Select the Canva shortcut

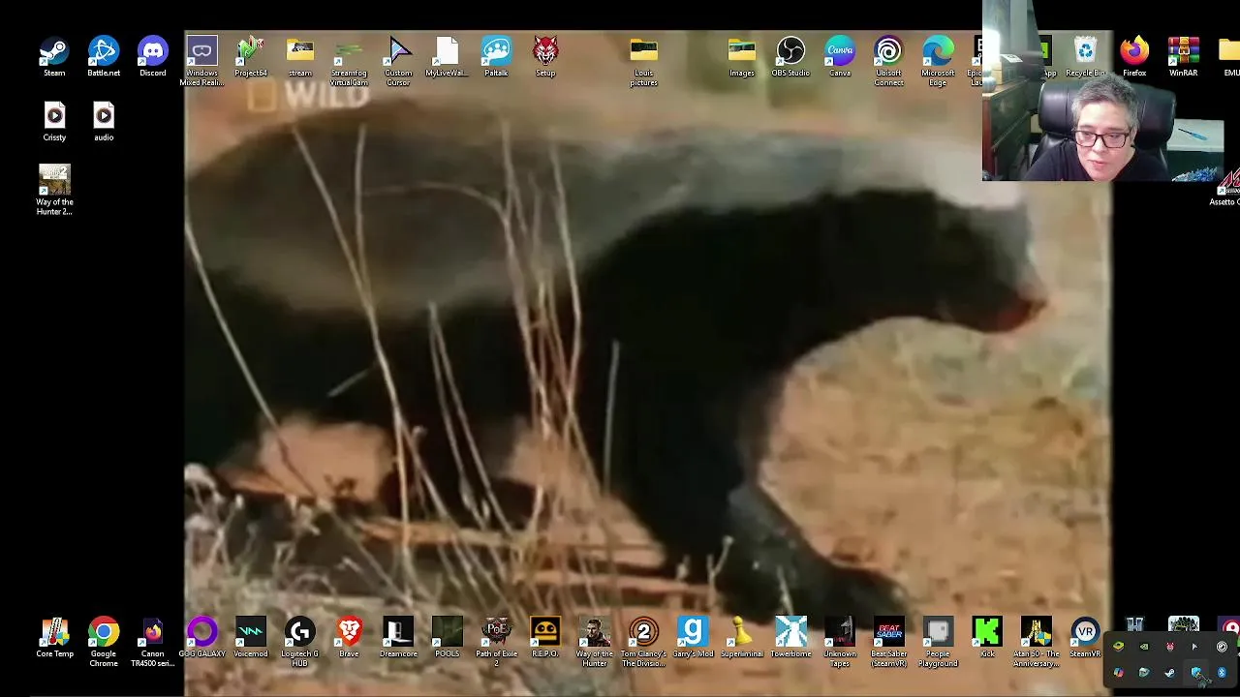pos(840,56)
